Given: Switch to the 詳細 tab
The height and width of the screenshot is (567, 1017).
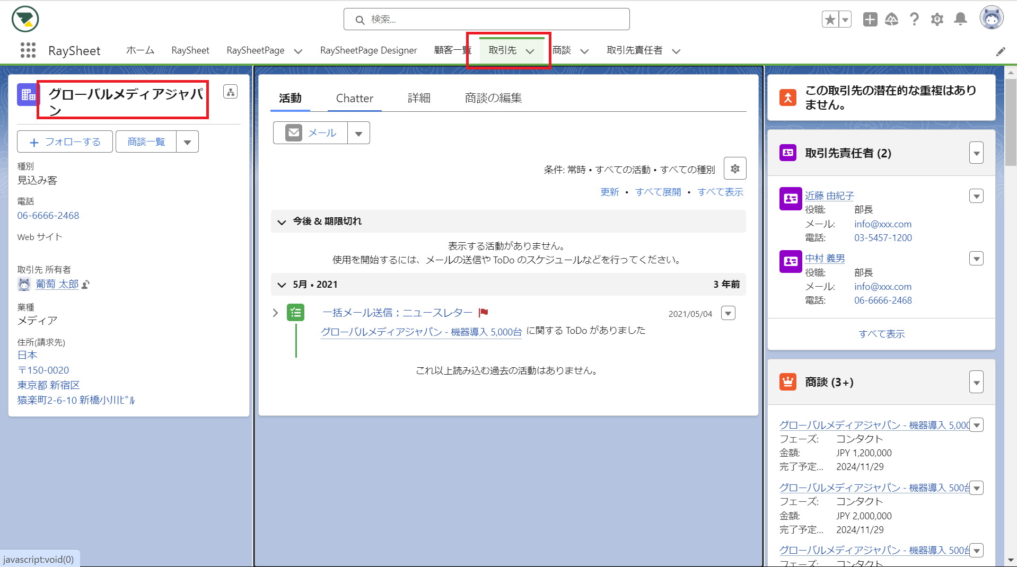Looking at the screenshot, I should pos(419,98).
